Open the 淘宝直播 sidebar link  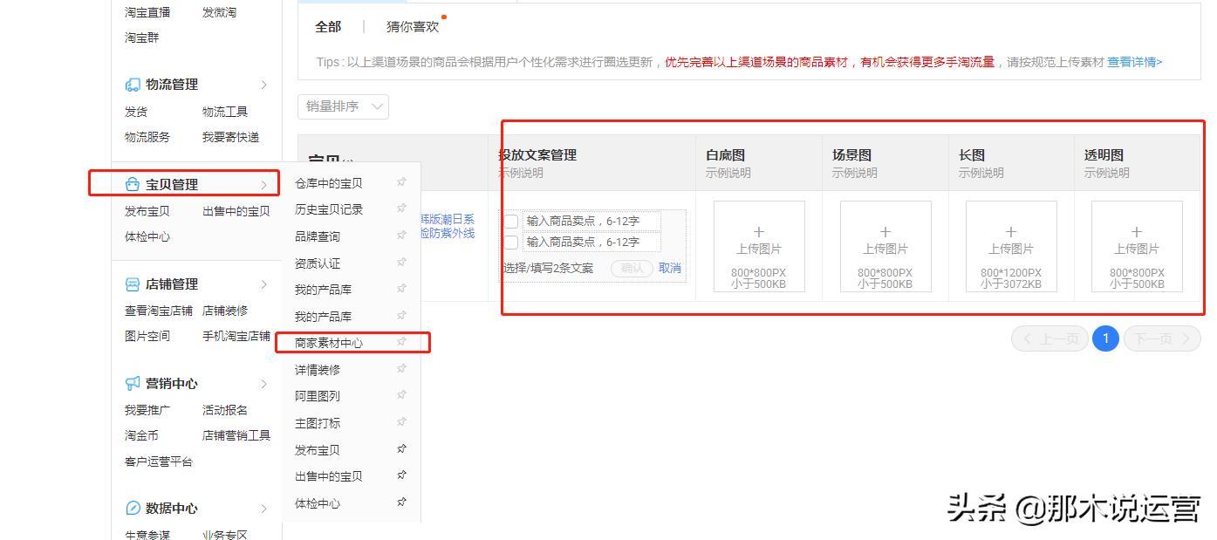tap(147, 12)
